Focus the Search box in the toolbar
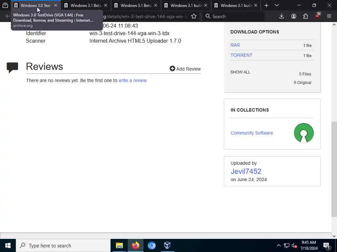337x252 pixels. (233, 16)
